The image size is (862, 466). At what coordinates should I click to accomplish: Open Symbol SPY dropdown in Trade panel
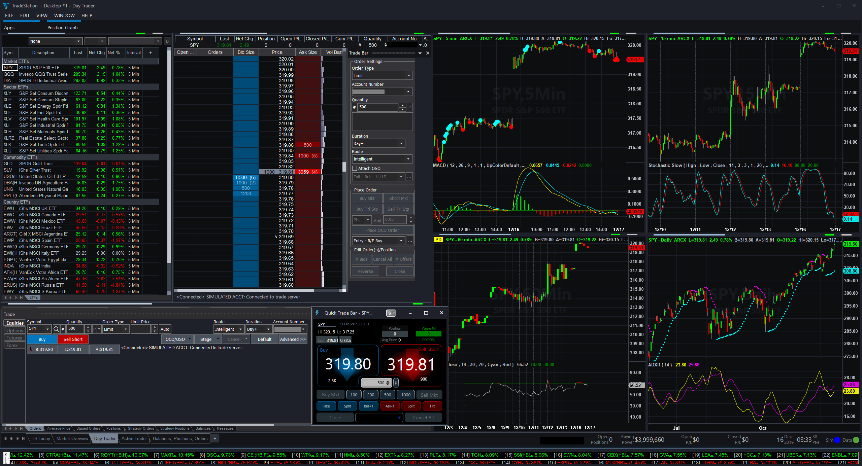[x=39, y=329]
